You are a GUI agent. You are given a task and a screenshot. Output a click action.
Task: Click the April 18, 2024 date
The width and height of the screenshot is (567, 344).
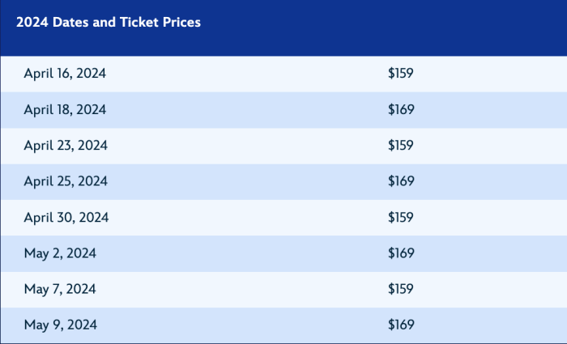(x=65, y=109)
